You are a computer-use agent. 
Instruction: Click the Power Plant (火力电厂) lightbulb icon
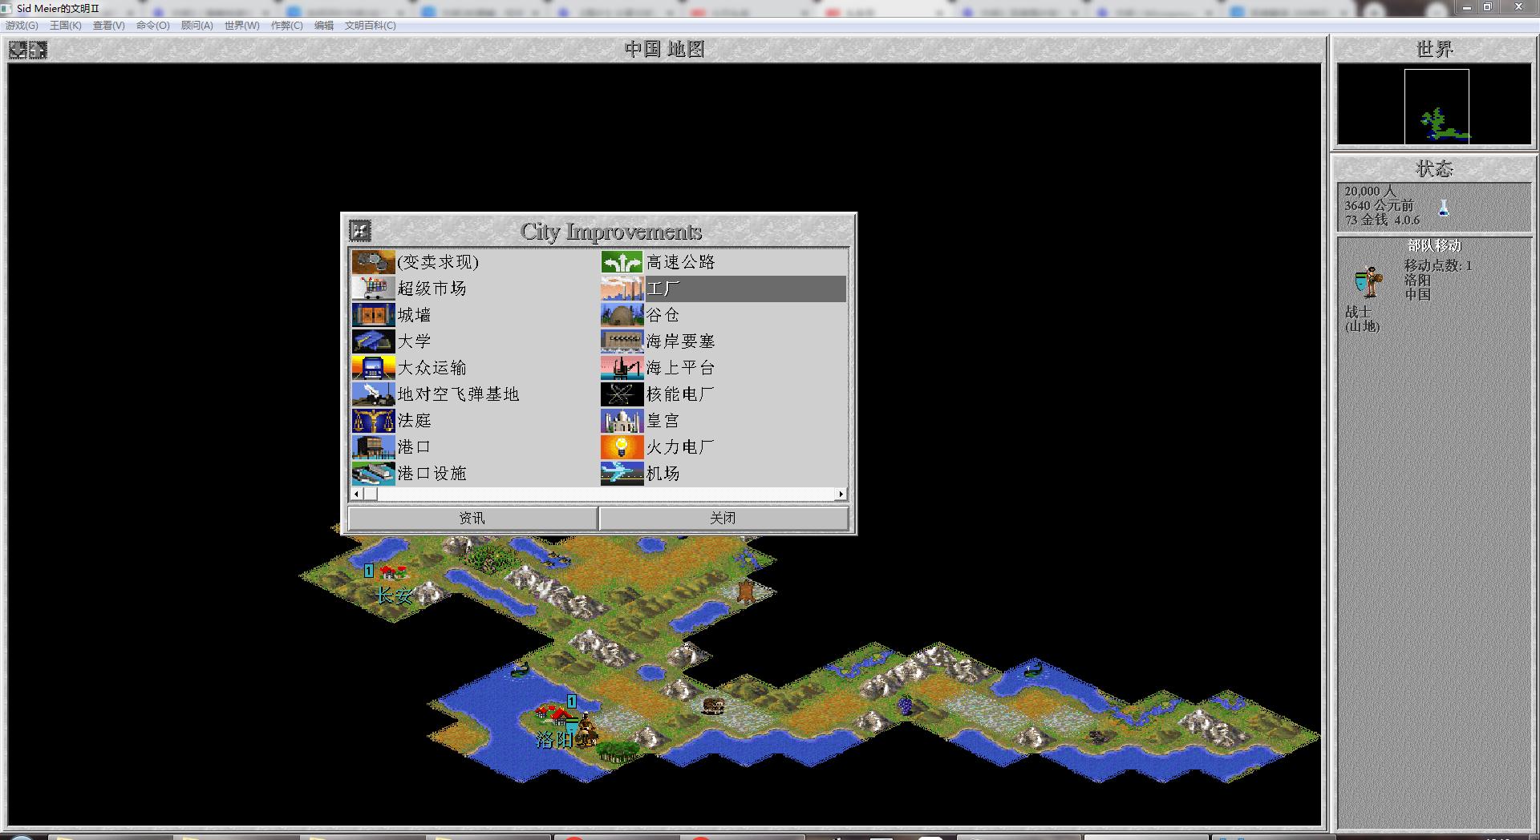click(x=622, y=447)
